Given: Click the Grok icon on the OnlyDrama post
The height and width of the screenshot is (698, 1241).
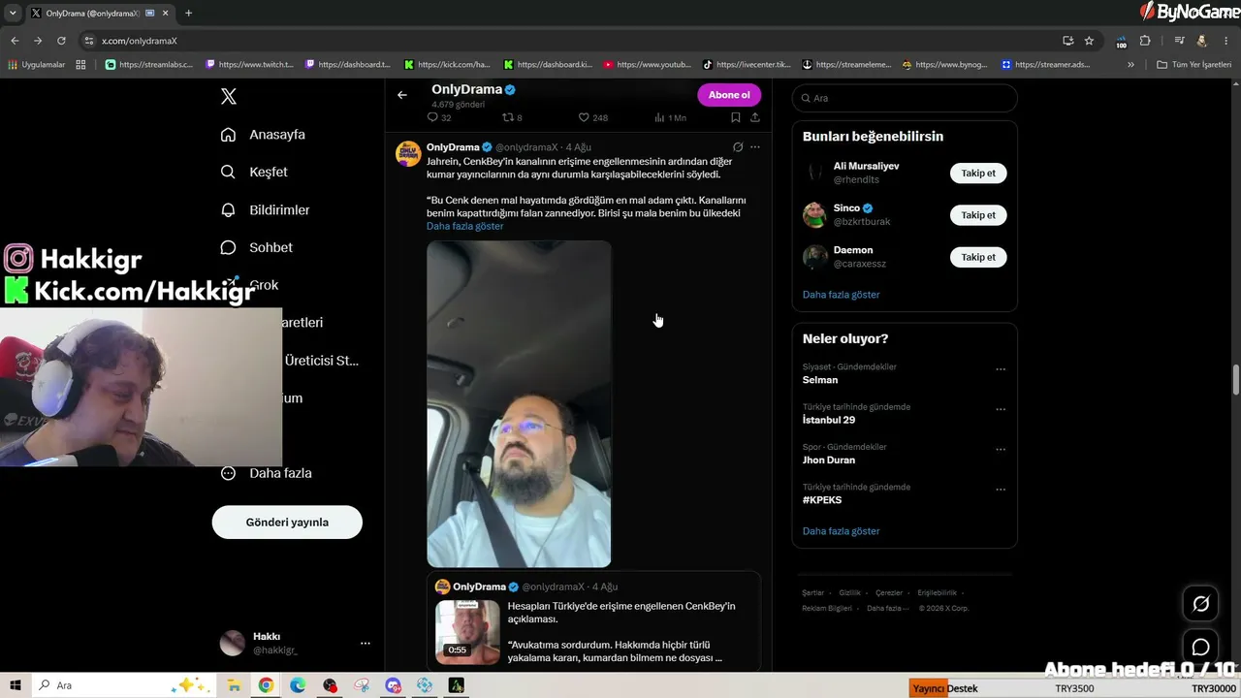Looking at the screenshot, I should [738, 147].
